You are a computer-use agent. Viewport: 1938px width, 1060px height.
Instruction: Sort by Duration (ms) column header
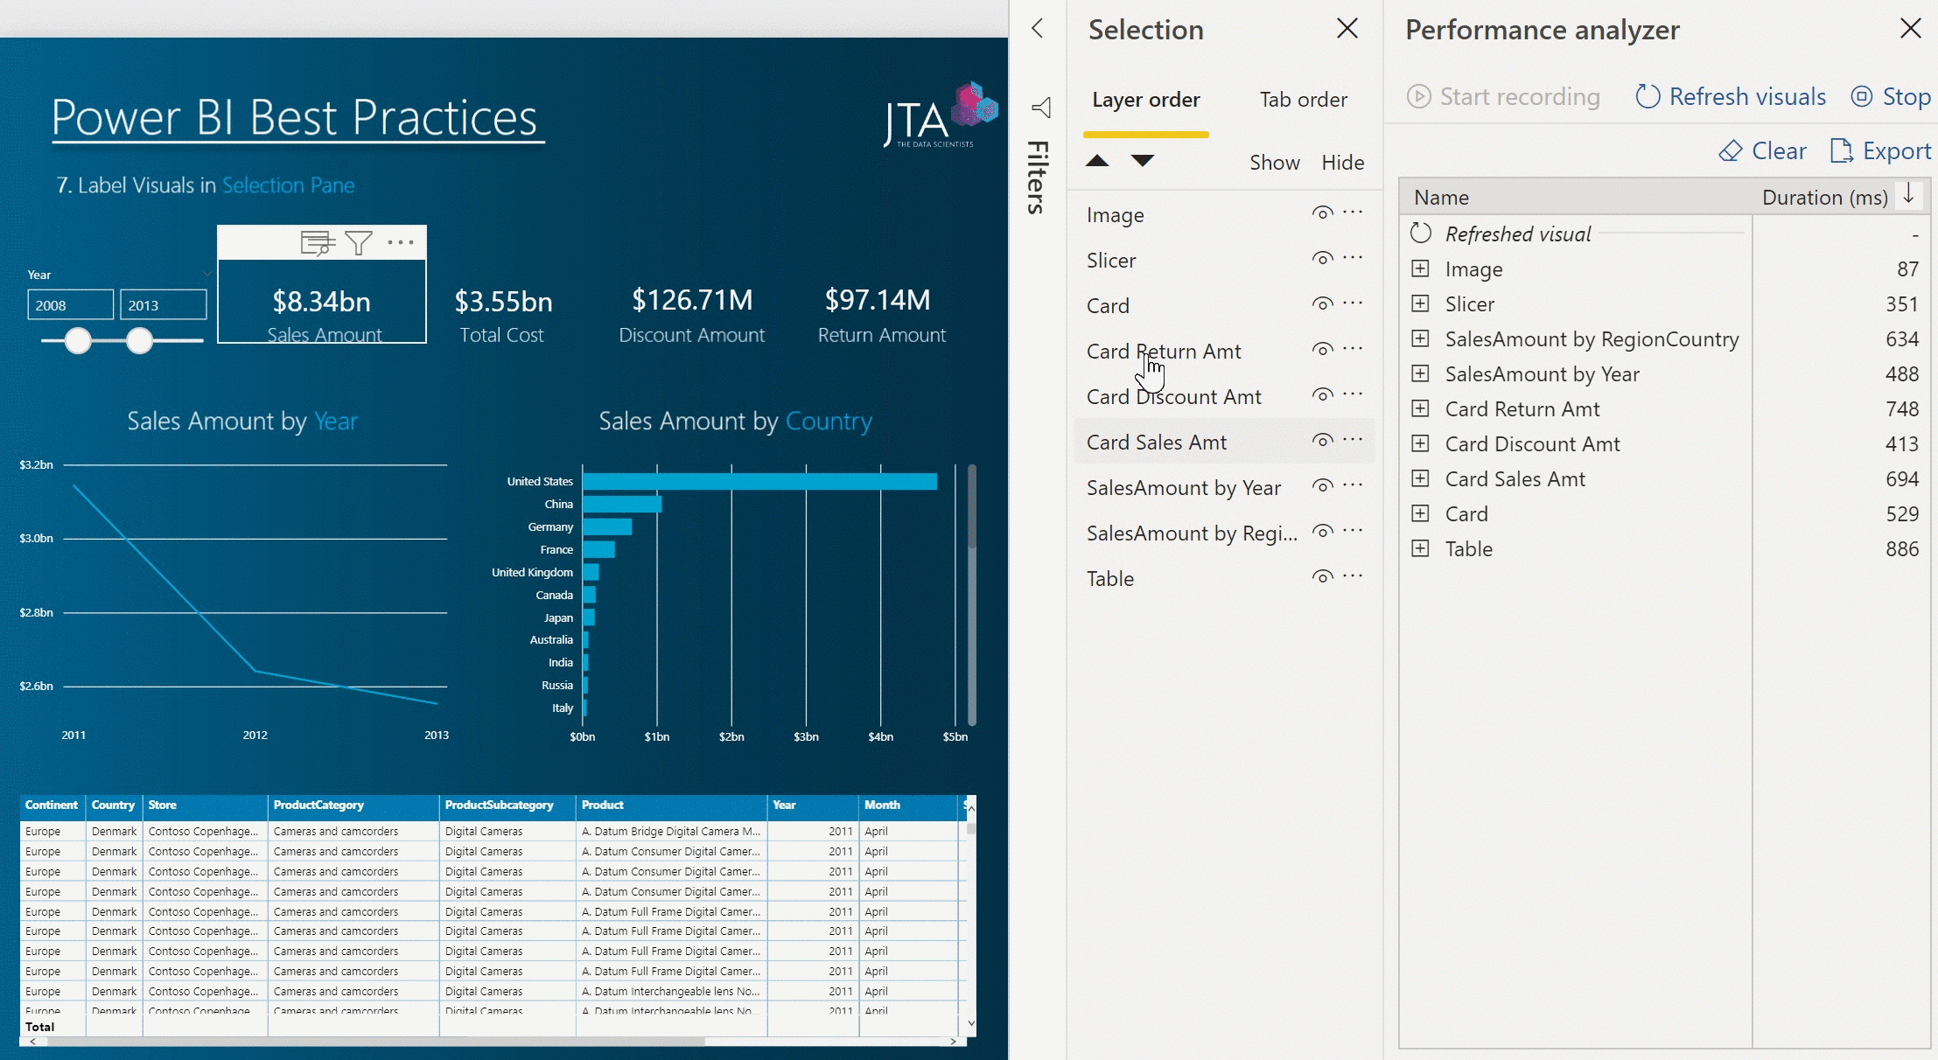[1824, 197]
